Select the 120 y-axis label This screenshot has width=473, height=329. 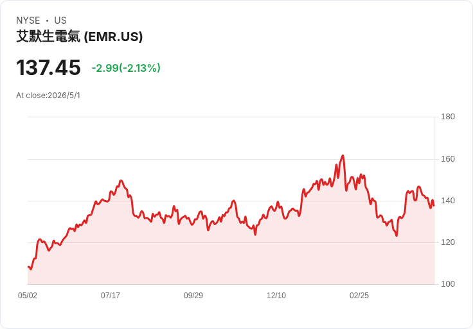[x=448, y=242]
